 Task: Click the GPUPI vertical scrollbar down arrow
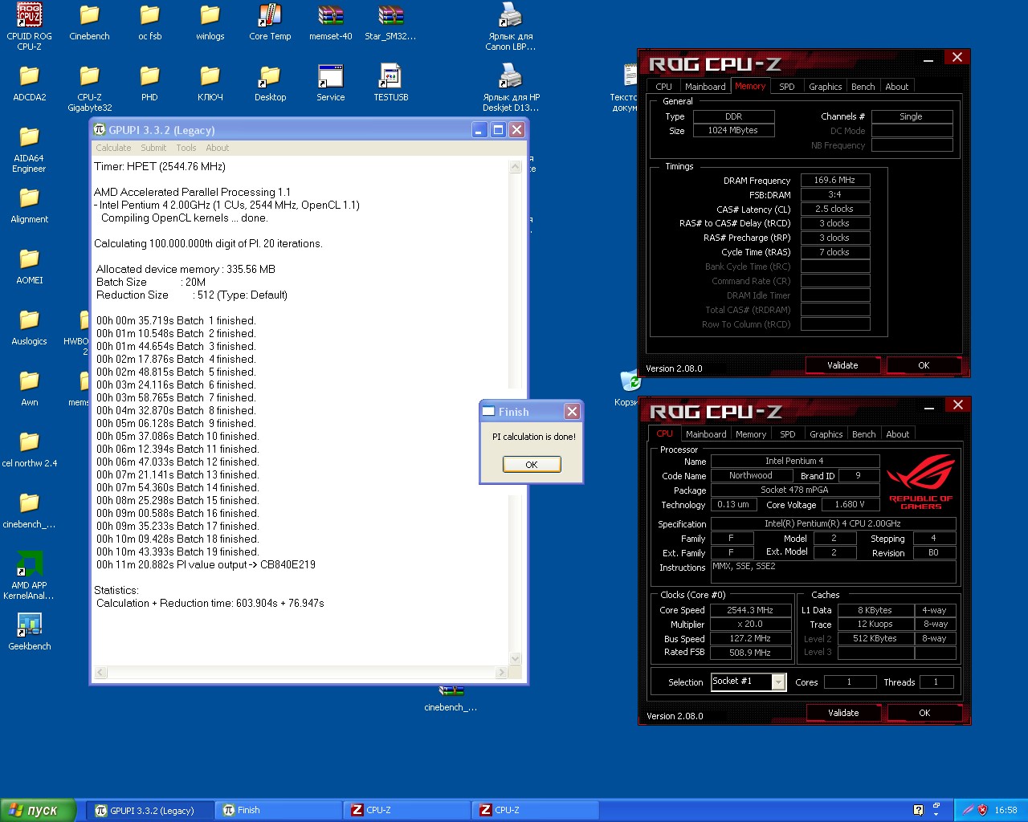pos(516,658)
